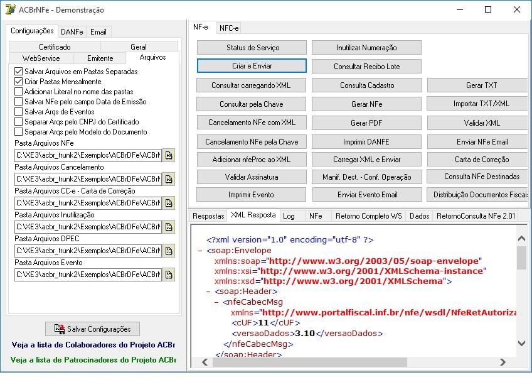This screenshot has height=387, width=532.
Task: Switch to the NFC-e tab
Action: click(229, 28)
